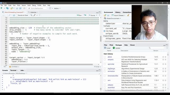The image size is (170, 95).
Task: Open the abind package link
Action: (x=110, y=57)
